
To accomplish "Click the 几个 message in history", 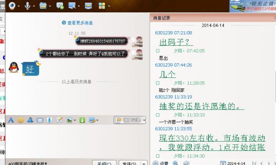I will pyautogui.click(x=167, y=74).
